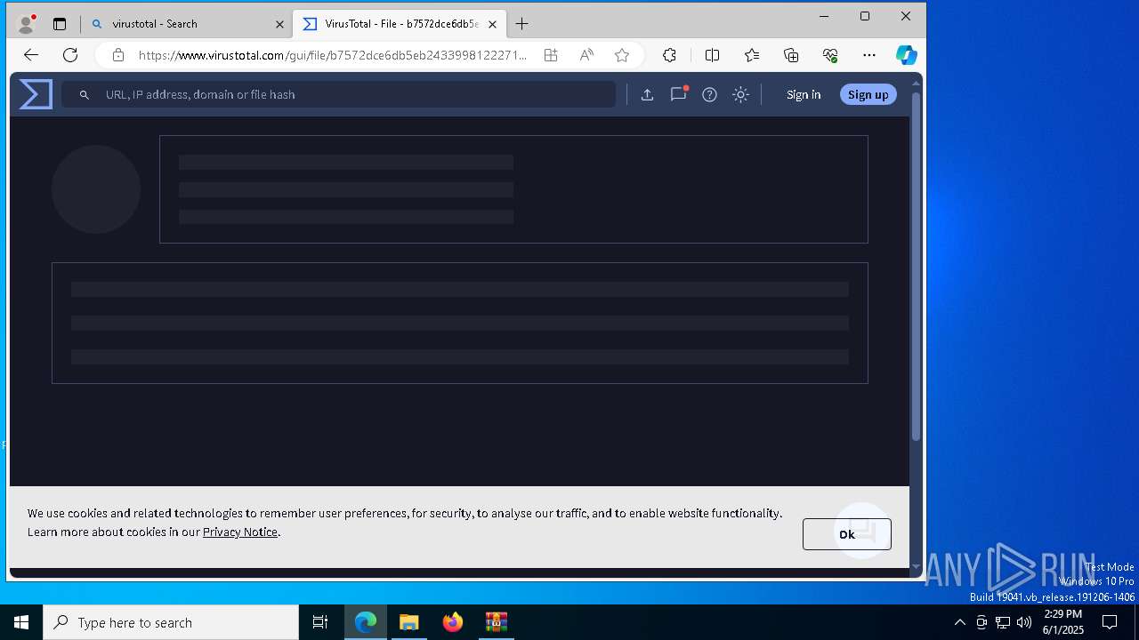Open File Explorer from the taskbar
1139x640 pixels.
[409, 622]
